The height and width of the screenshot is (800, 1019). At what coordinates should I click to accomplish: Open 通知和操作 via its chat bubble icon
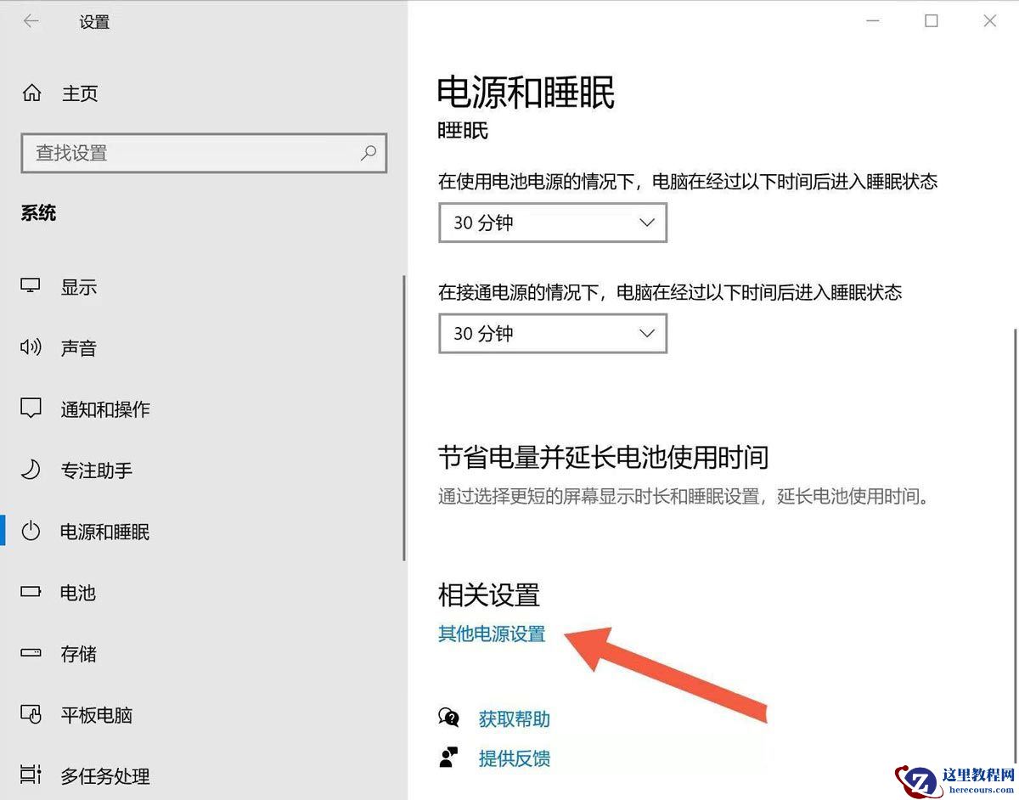tap(30, 408)
